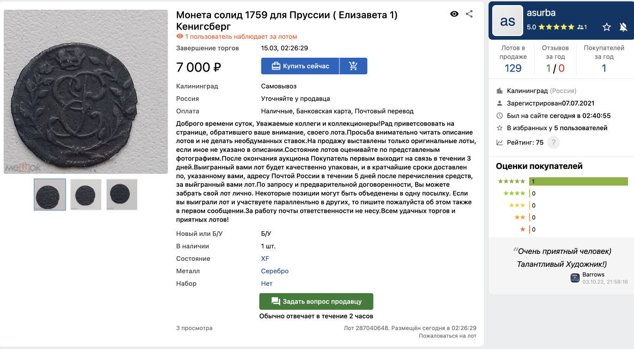Click 'Пожаловаться на лот' link
Image resolution: width=634 pixels, height=349 pixels.
pyautogui.click(x=447, y=336)
